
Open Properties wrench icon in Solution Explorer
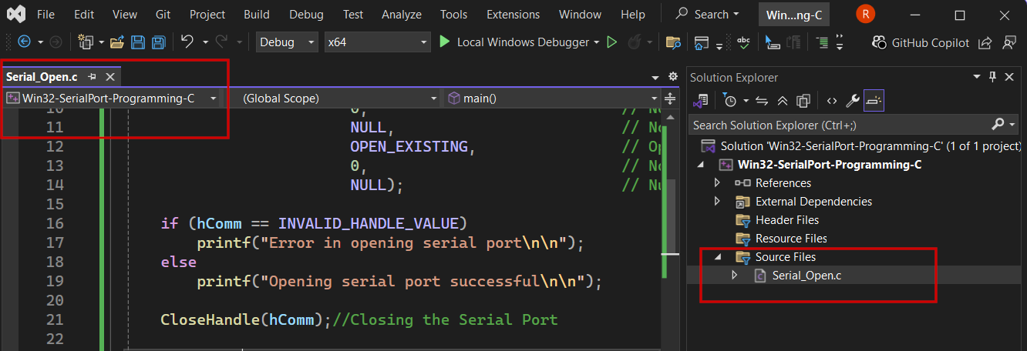pyautogui.click(x=853, y=100)
